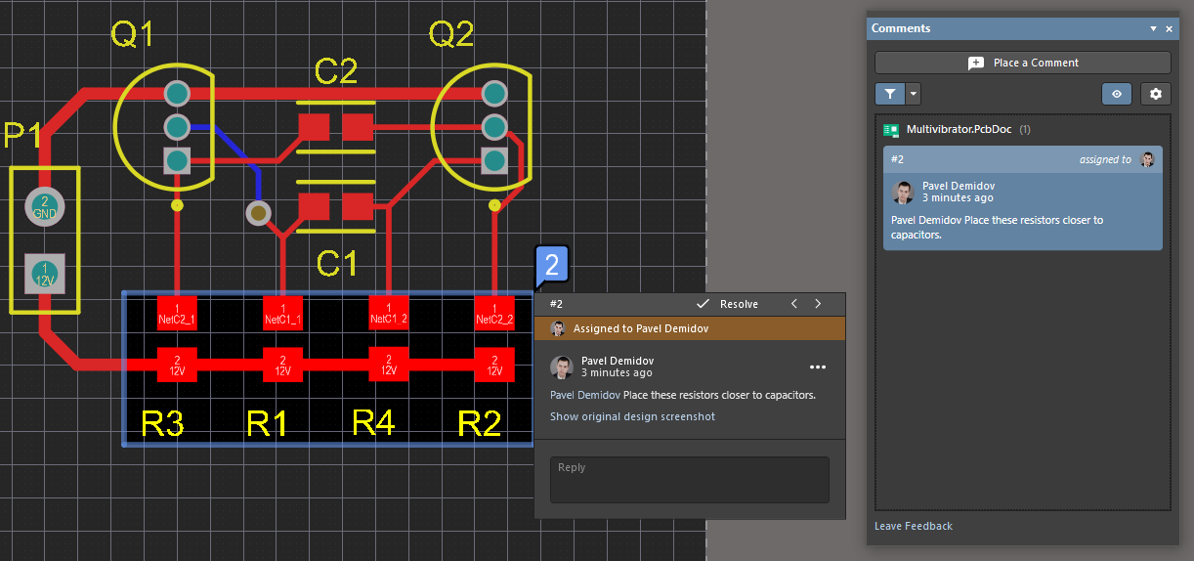Open the filter dropdown arrow
The width and height of the screenshot is (1194, 561).
pyautogui.click(x=913, y=94)
